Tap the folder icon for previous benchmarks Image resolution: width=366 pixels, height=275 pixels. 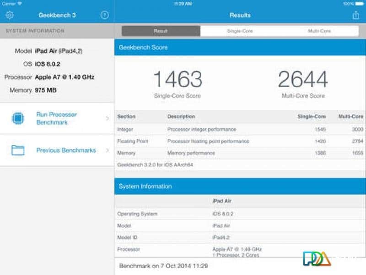pos(18,150)
